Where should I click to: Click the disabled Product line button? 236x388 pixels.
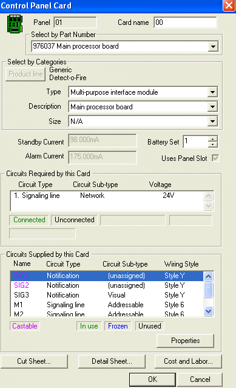25,74
